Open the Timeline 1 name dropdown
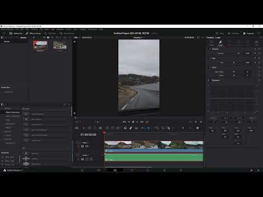This screenshot has height=197, width=263. pyautogui.click(x=139, y=37)
